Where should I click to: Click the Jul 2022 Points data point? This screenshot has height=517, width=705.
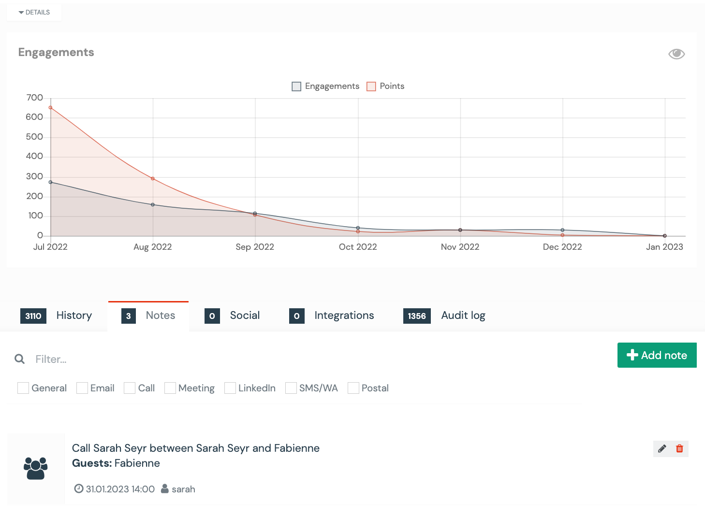[50, 108]
